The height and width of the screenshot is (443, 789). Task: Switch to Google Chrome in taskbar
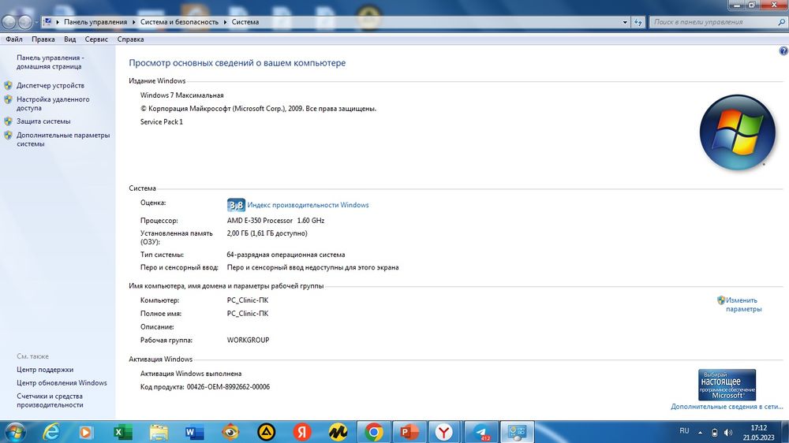click(x=374, y=432)
